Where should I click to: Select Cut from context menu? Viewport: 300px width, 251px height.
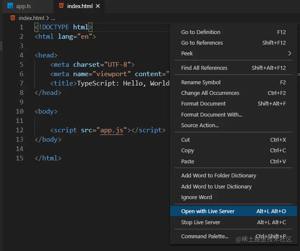[234, 140]
